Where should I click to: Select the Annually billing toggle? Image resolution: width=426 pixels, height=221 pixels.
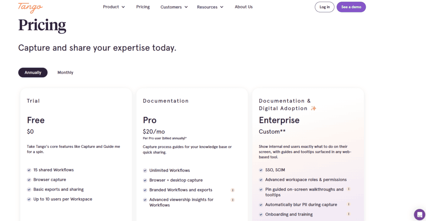click(x=33, y=72)
